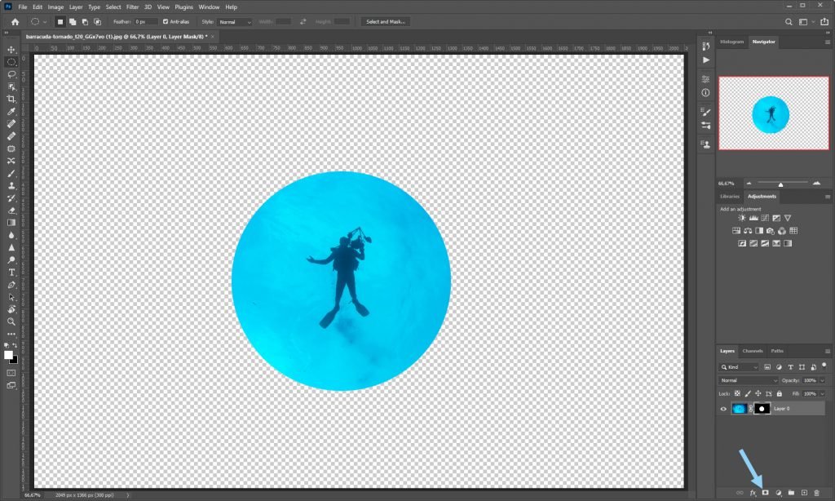Toggle Layer 0 visibility with the eye icon
The image size is (835, 501).
coord(722,409)
